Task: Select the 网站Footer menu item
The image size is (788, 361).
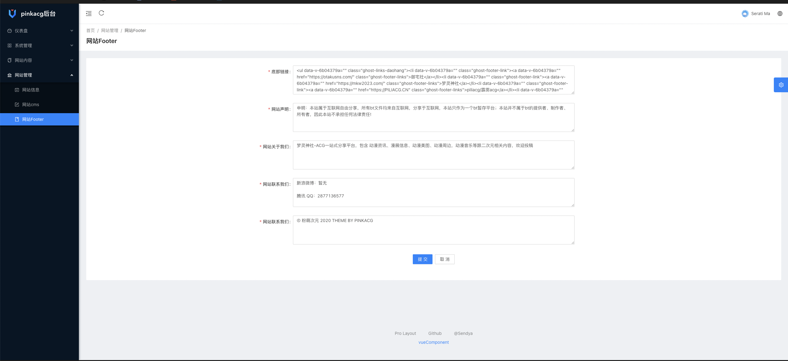Action: tap(33, 119)
